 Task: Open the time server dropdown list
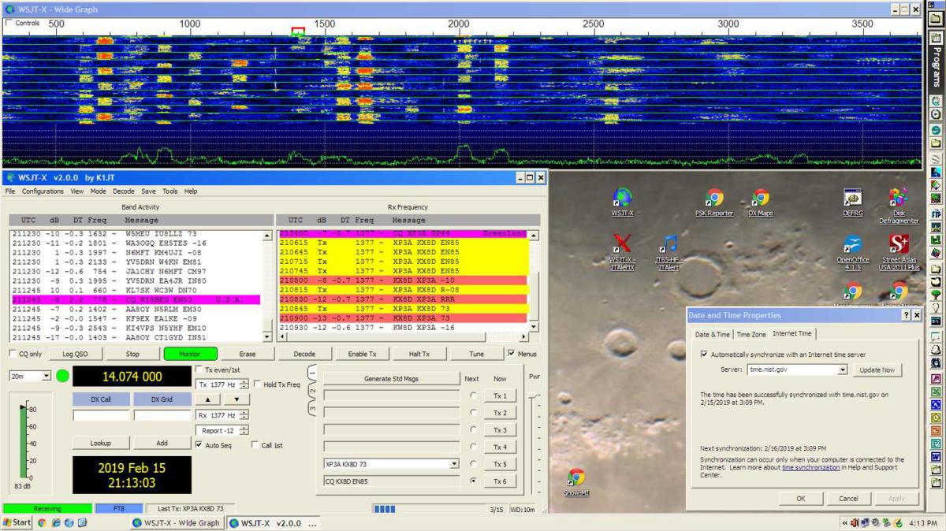843,369
